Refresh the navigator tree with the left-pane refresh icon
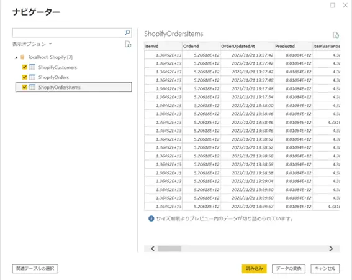 128,44
